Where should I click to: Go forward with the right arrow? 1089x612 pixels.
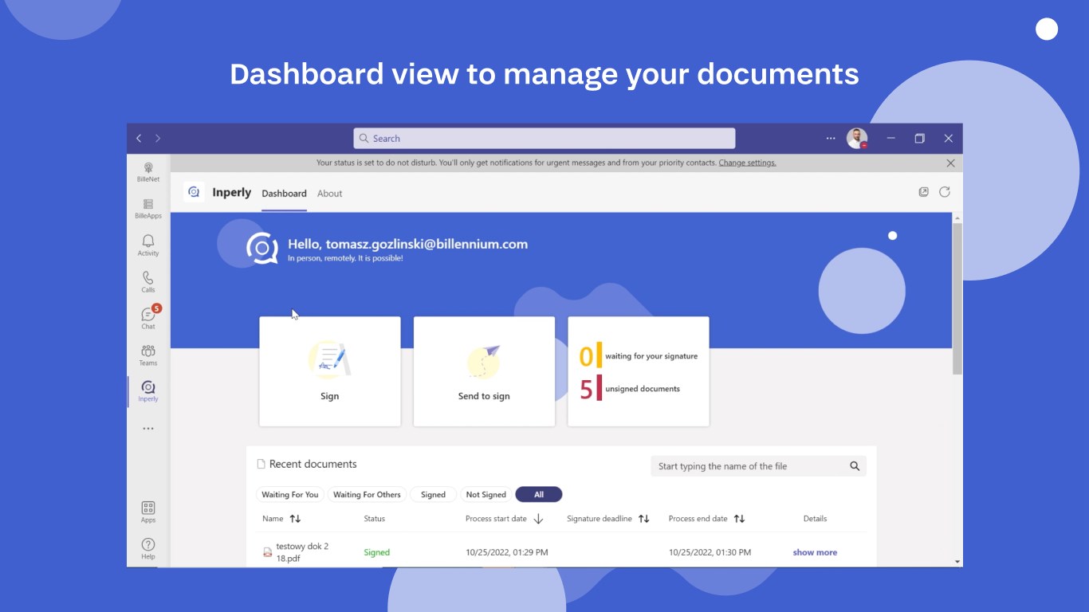[x=158, y=138]
